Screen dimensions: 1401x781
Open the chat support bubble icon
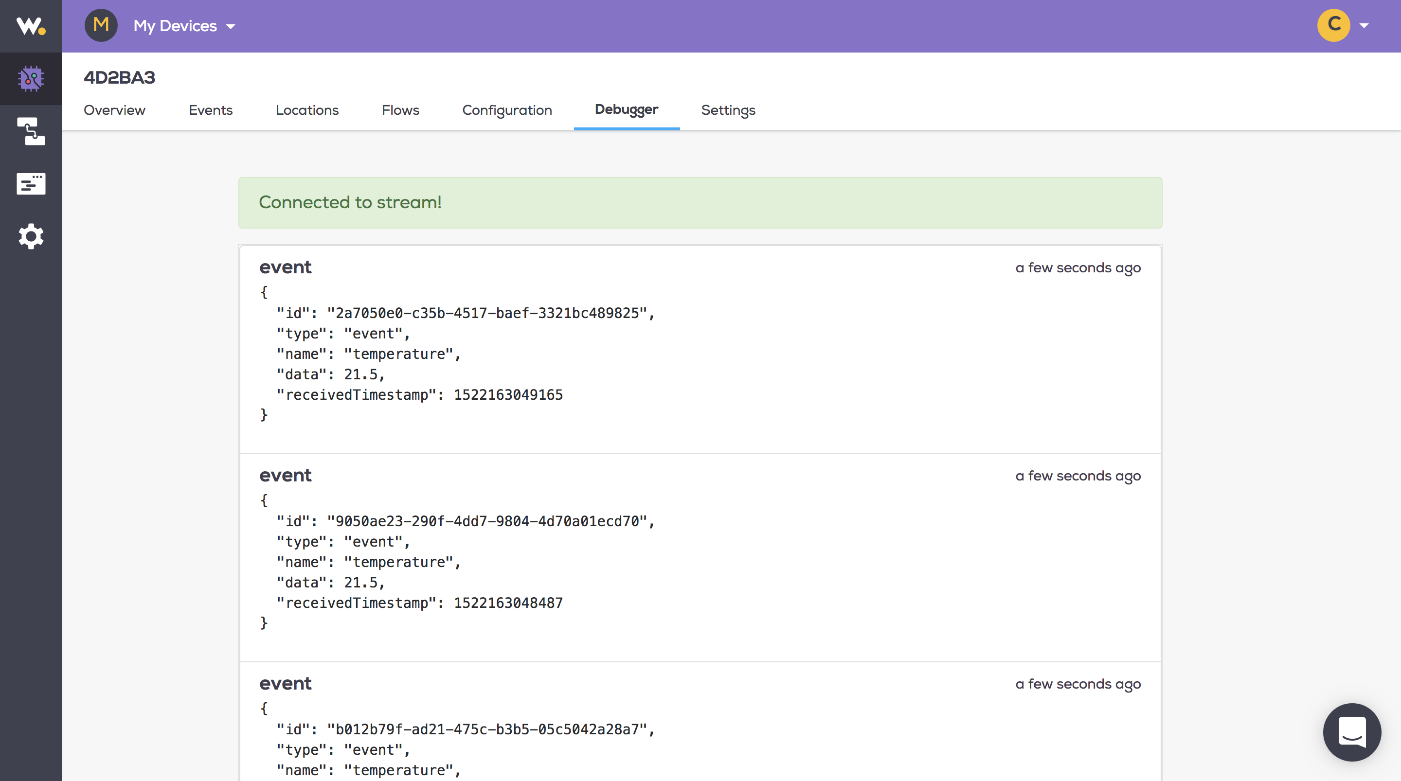click(x=1351, y=732)
